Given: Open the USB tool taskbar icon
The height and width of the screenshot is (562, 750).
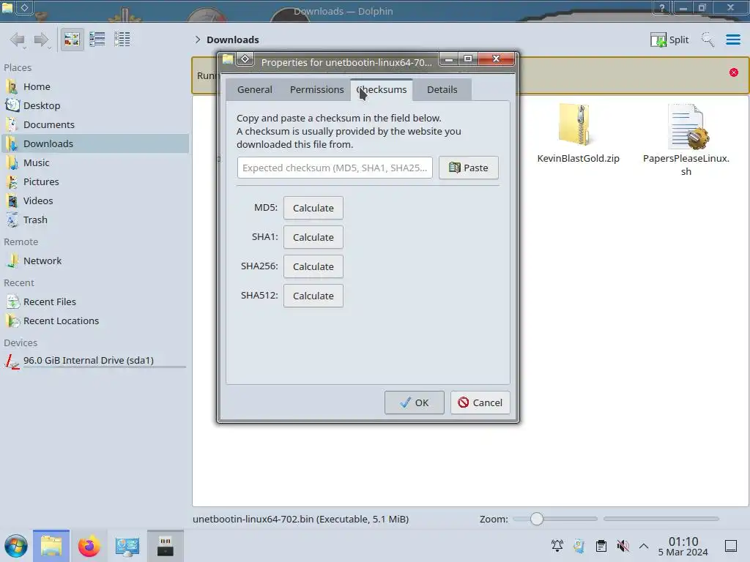Looking at the screenshot, I should point(166,546).
